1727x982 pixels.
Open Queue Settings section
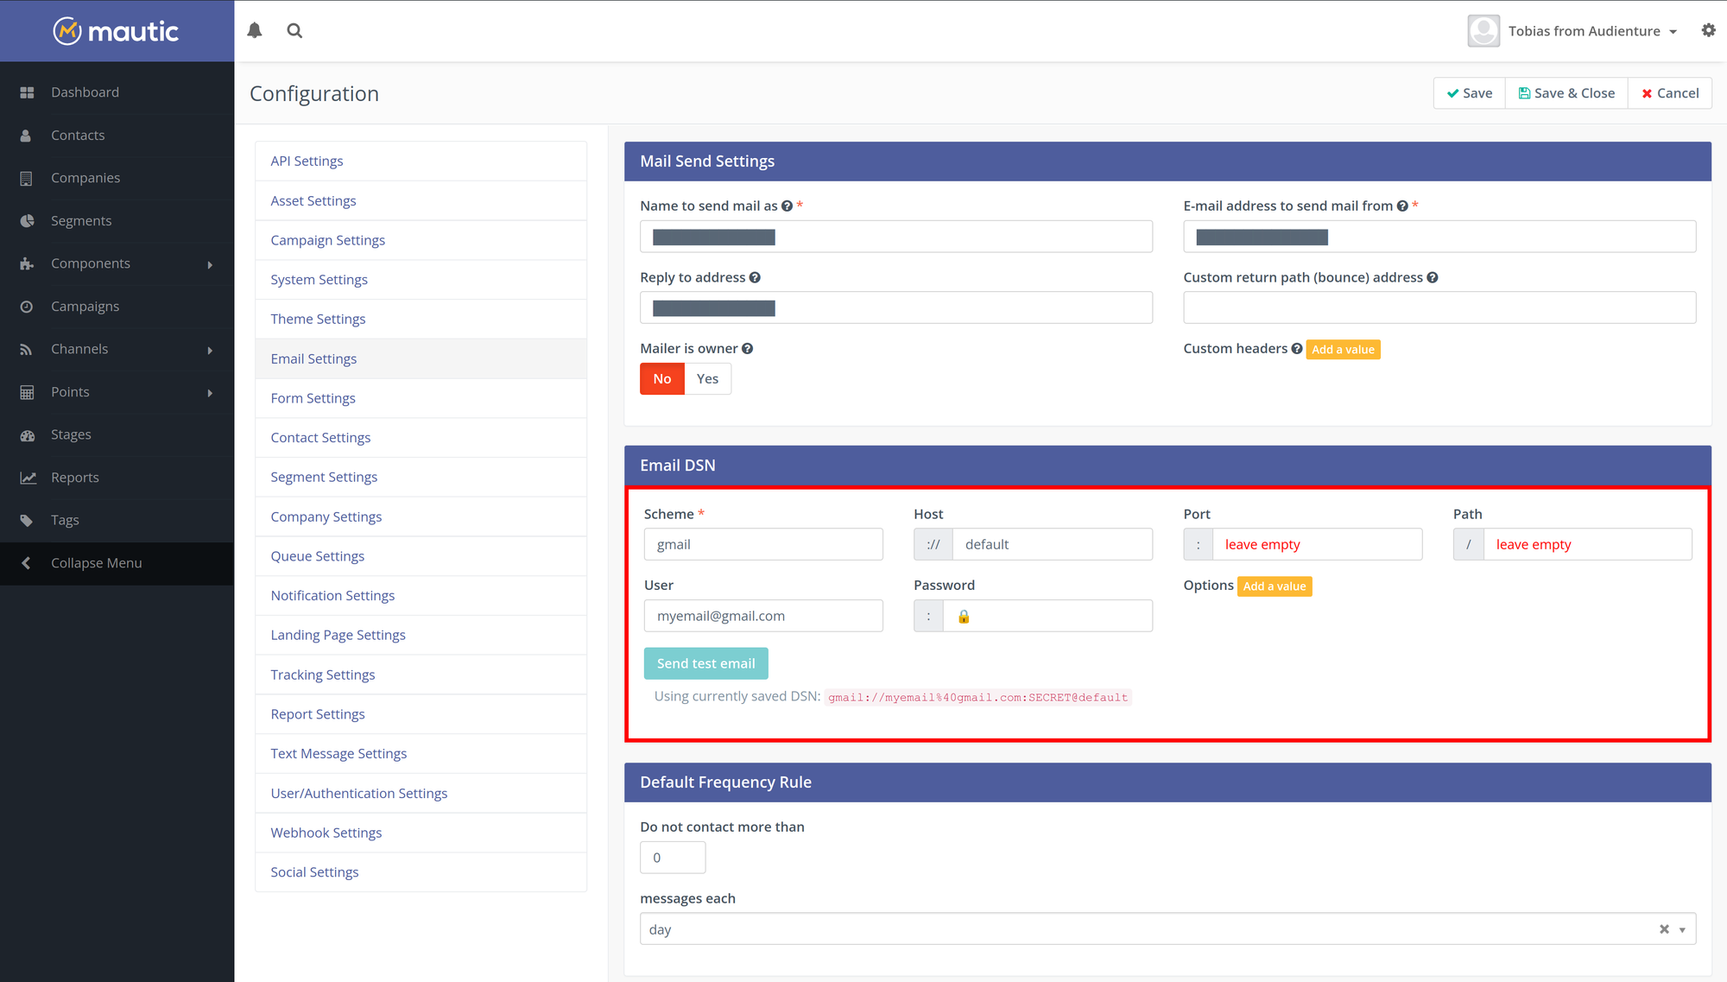click(x=421, y=556)
